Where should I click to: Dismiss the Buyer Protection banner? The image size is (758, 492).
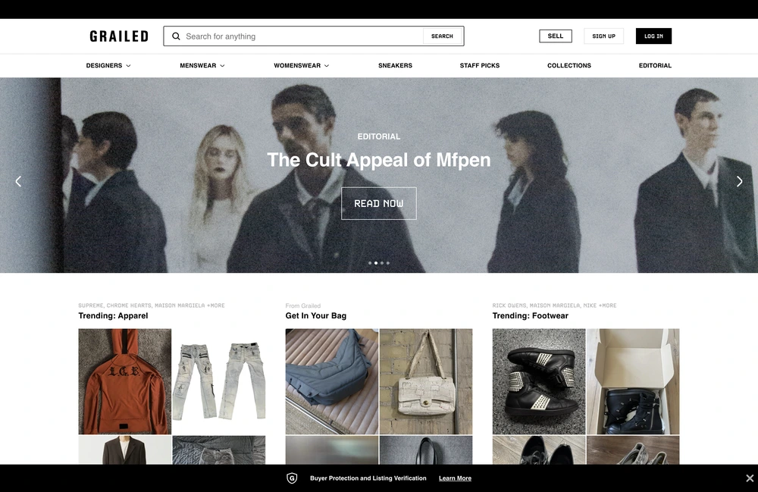point(750,478)
